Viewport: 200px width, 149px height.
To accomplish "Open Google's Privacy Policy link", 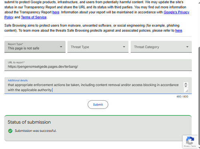I will click(176, 12).
